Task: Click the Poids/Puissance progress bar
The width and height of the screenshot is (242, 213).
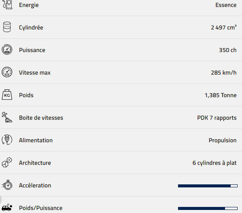Action: [208, 209]
